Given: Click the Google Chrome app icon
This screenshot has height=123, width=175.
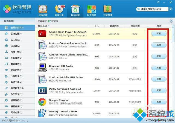Looking at the screenshot, I should coord(42,102).
